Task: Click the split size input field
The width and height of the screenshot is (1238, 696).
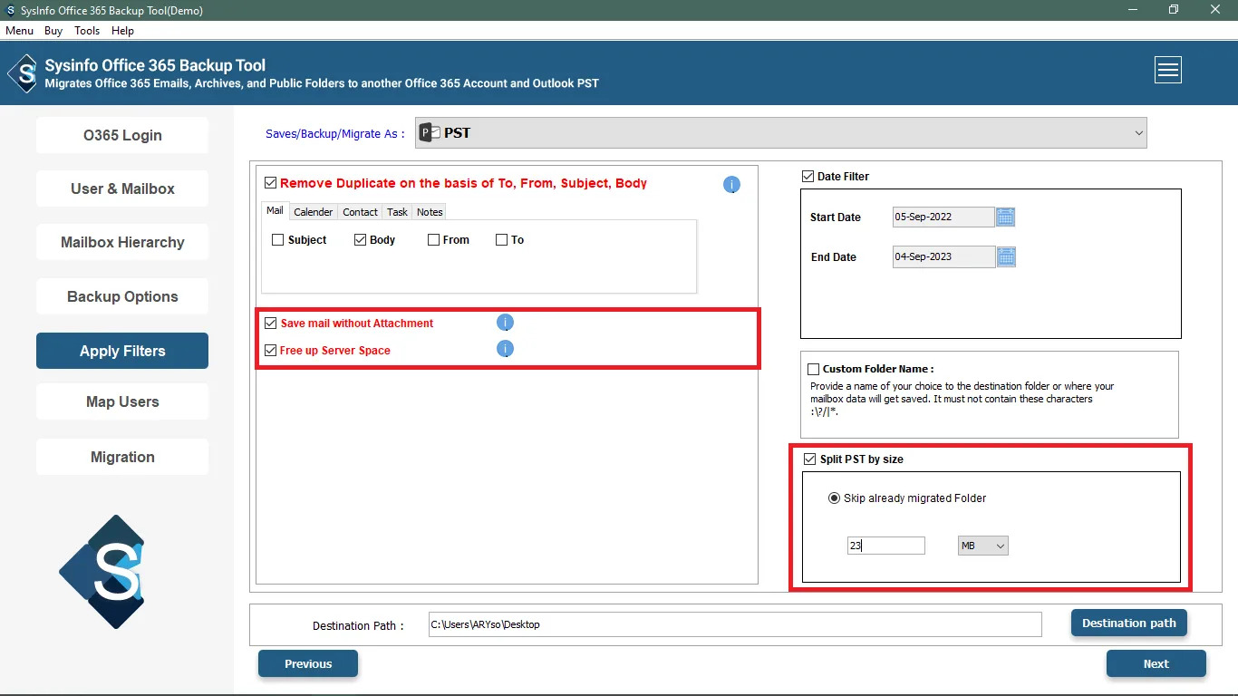Action: pos(886,546)
